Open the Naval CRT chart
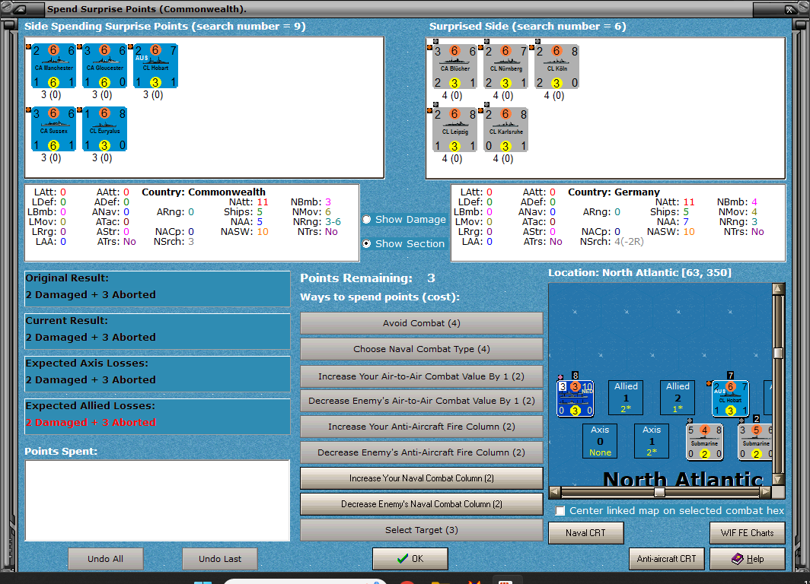 pos(586,533)
